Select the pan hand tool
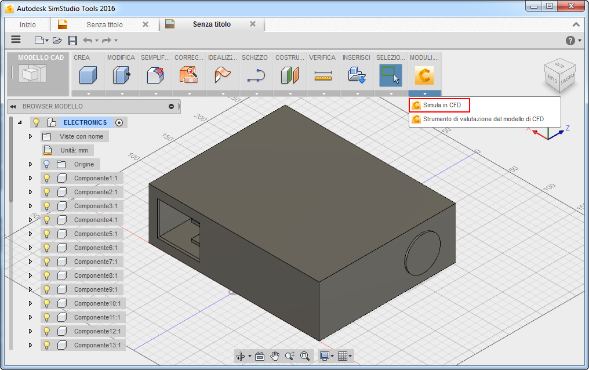Viewport: 589px width, 370px height. [275, 356]
